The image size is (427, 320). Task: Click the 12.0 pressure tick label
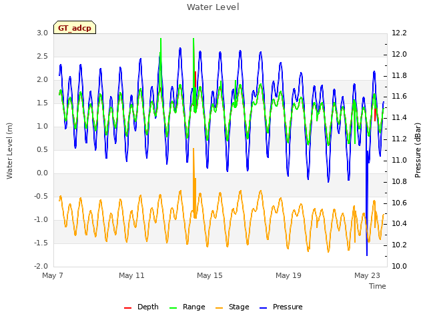coord(399,54)
